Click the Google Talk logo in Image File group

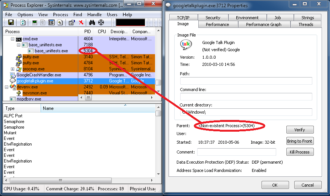186,45
